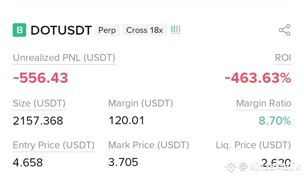The image size is (304, 177).
Task: Click the Margin Ratio label
Action: pyautogui.click(x=263, y=103)
